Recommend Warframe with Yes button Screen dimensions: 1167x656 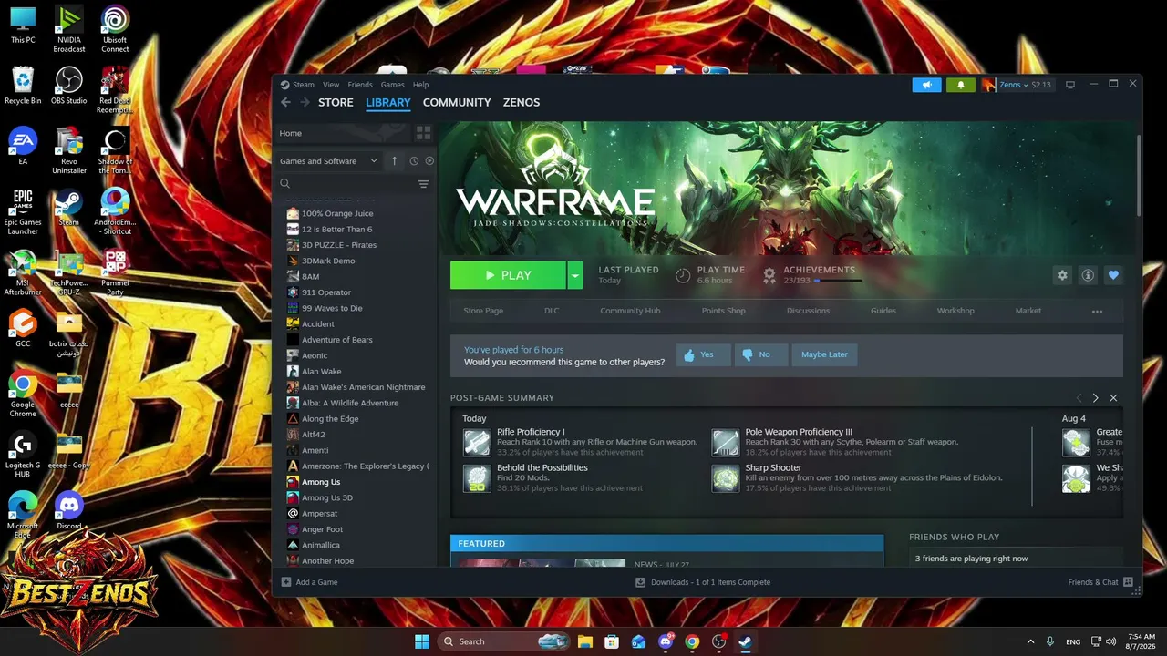click(x=704, y=354)
